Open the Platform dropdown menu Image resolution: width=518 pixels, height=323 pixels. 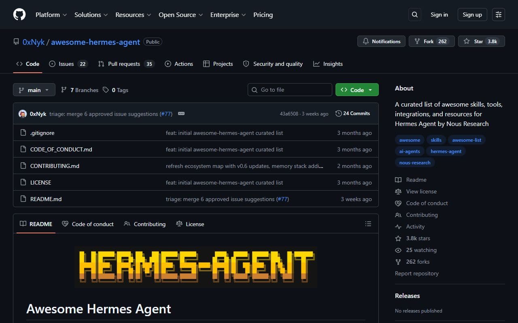point(51,15)
